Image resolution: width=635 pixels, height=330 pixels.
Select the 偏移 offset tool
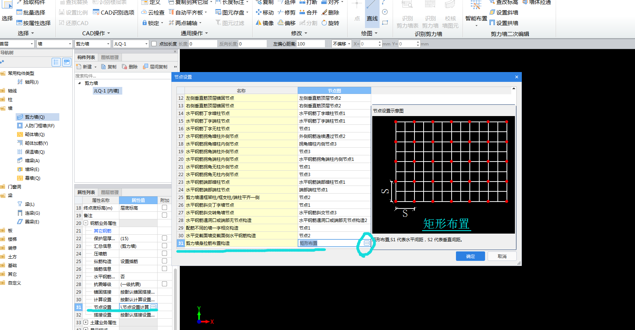[286, 23]
